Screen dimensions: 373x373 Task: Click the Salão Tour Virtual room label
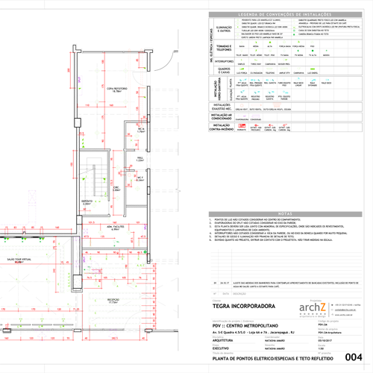[19, 260]
